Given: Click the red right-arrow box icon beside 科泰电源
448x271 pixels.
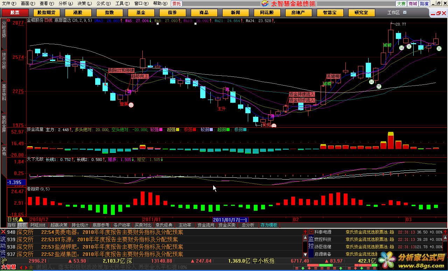Looking at the screenshot, I should [x=311, y=232].
